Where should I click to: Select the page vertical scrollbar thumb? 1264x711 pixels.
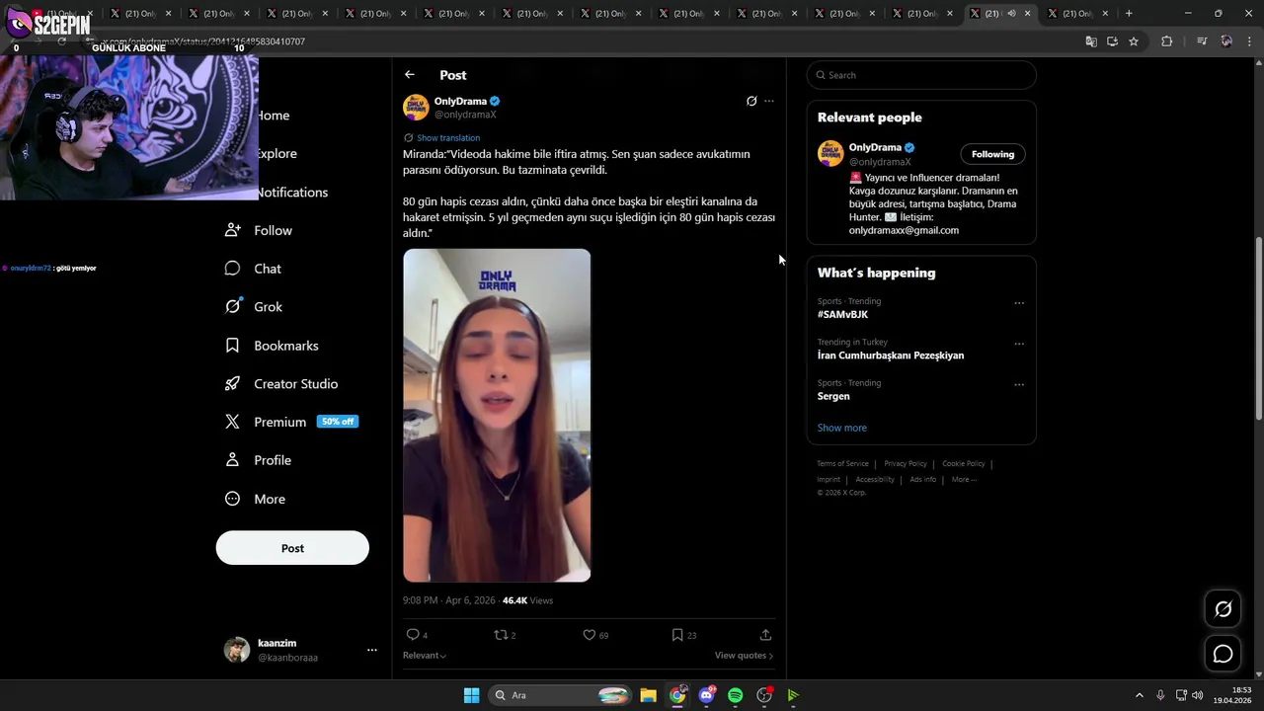click(1258, 329)
